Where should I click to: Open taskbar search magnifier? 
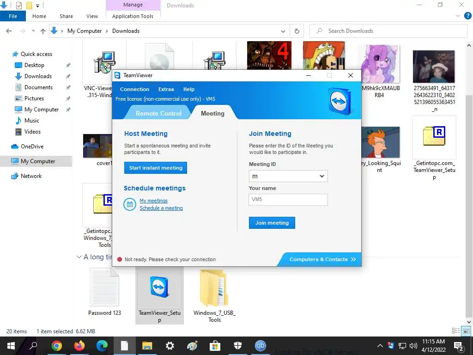(x=33, y=346)
